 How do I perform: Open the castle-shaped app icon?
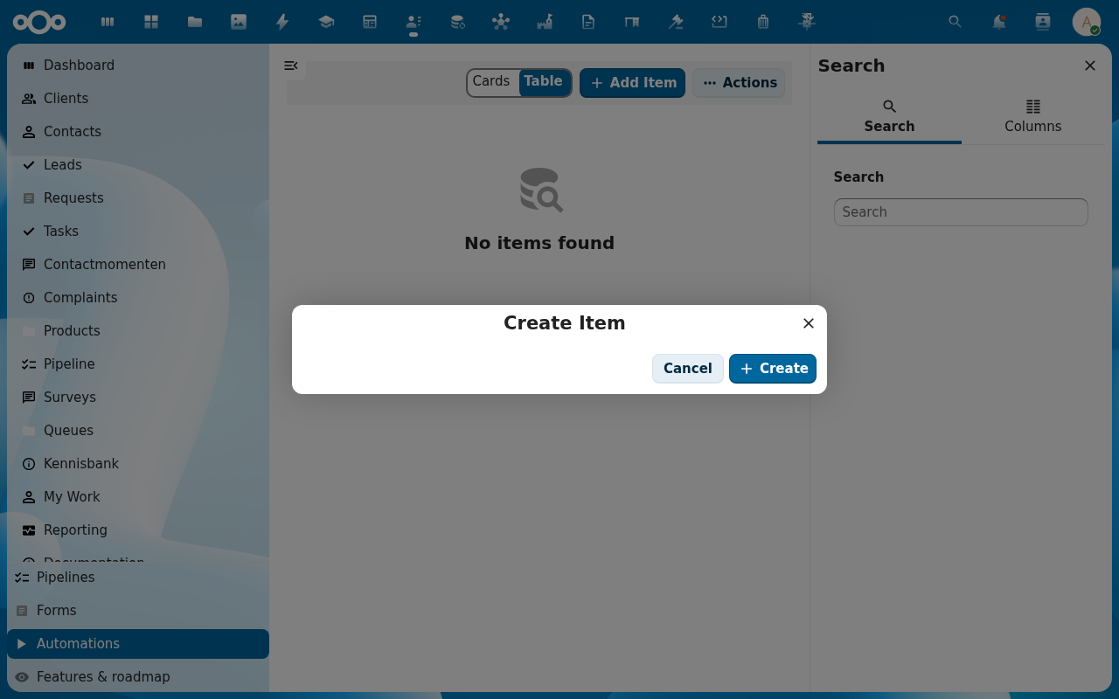[x=545, y=22]
